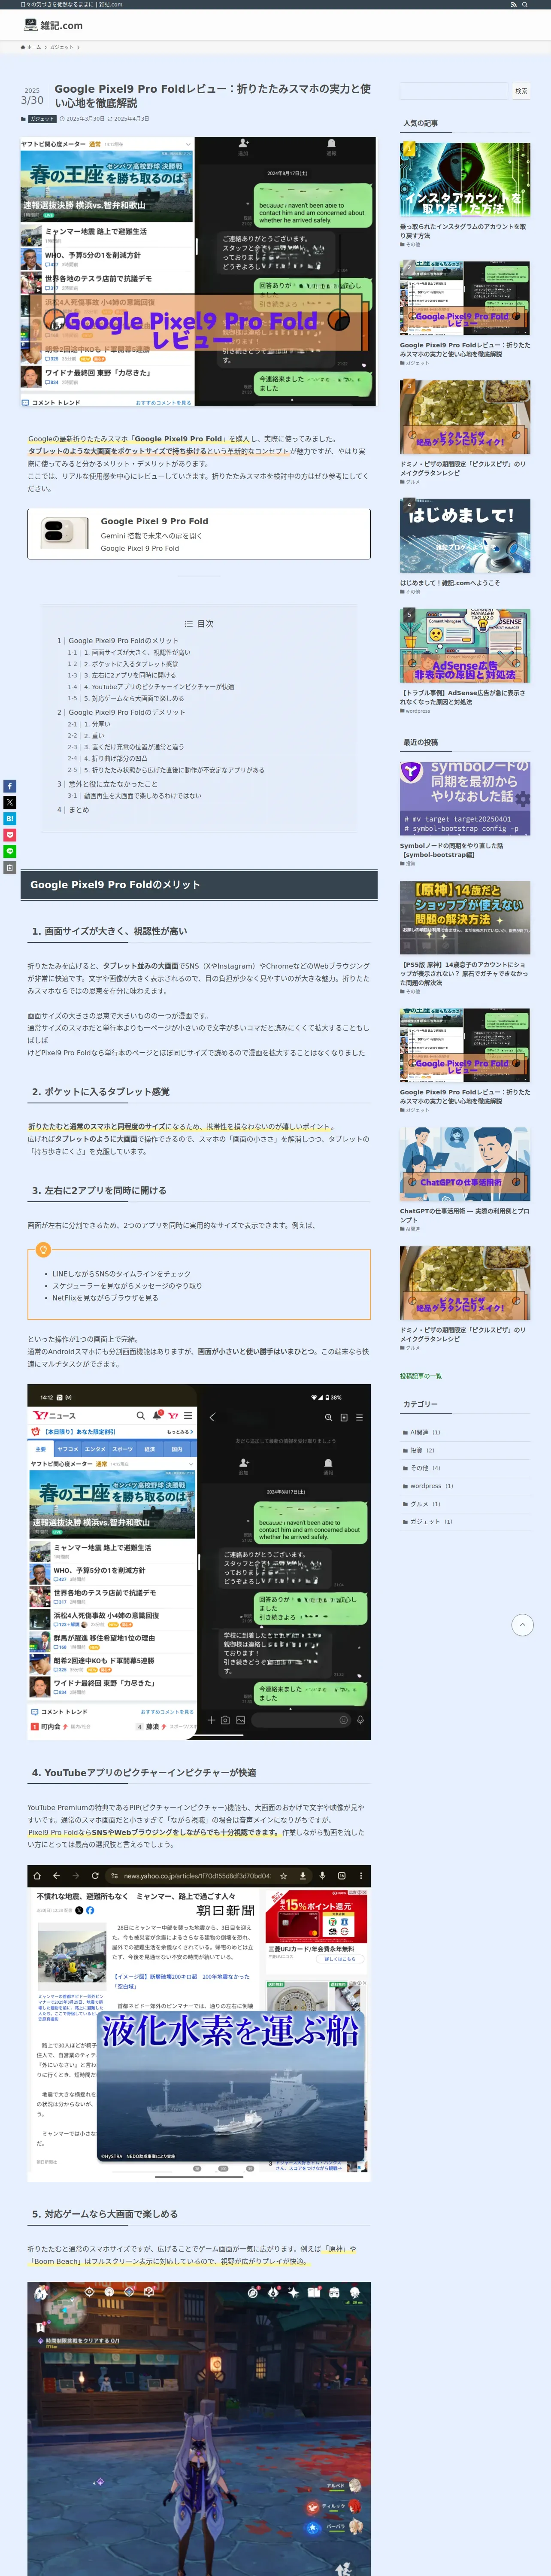Image resolution: width=551 pixels, height=2576 pixels.
Task: Open recent post 原神 14歳 thumbnail
Action: tap(465, 918)
